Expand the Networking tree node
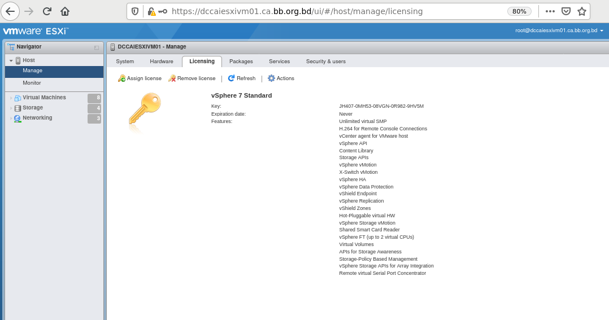Viewport: 609px width, 320px height. tap(11, 119)
